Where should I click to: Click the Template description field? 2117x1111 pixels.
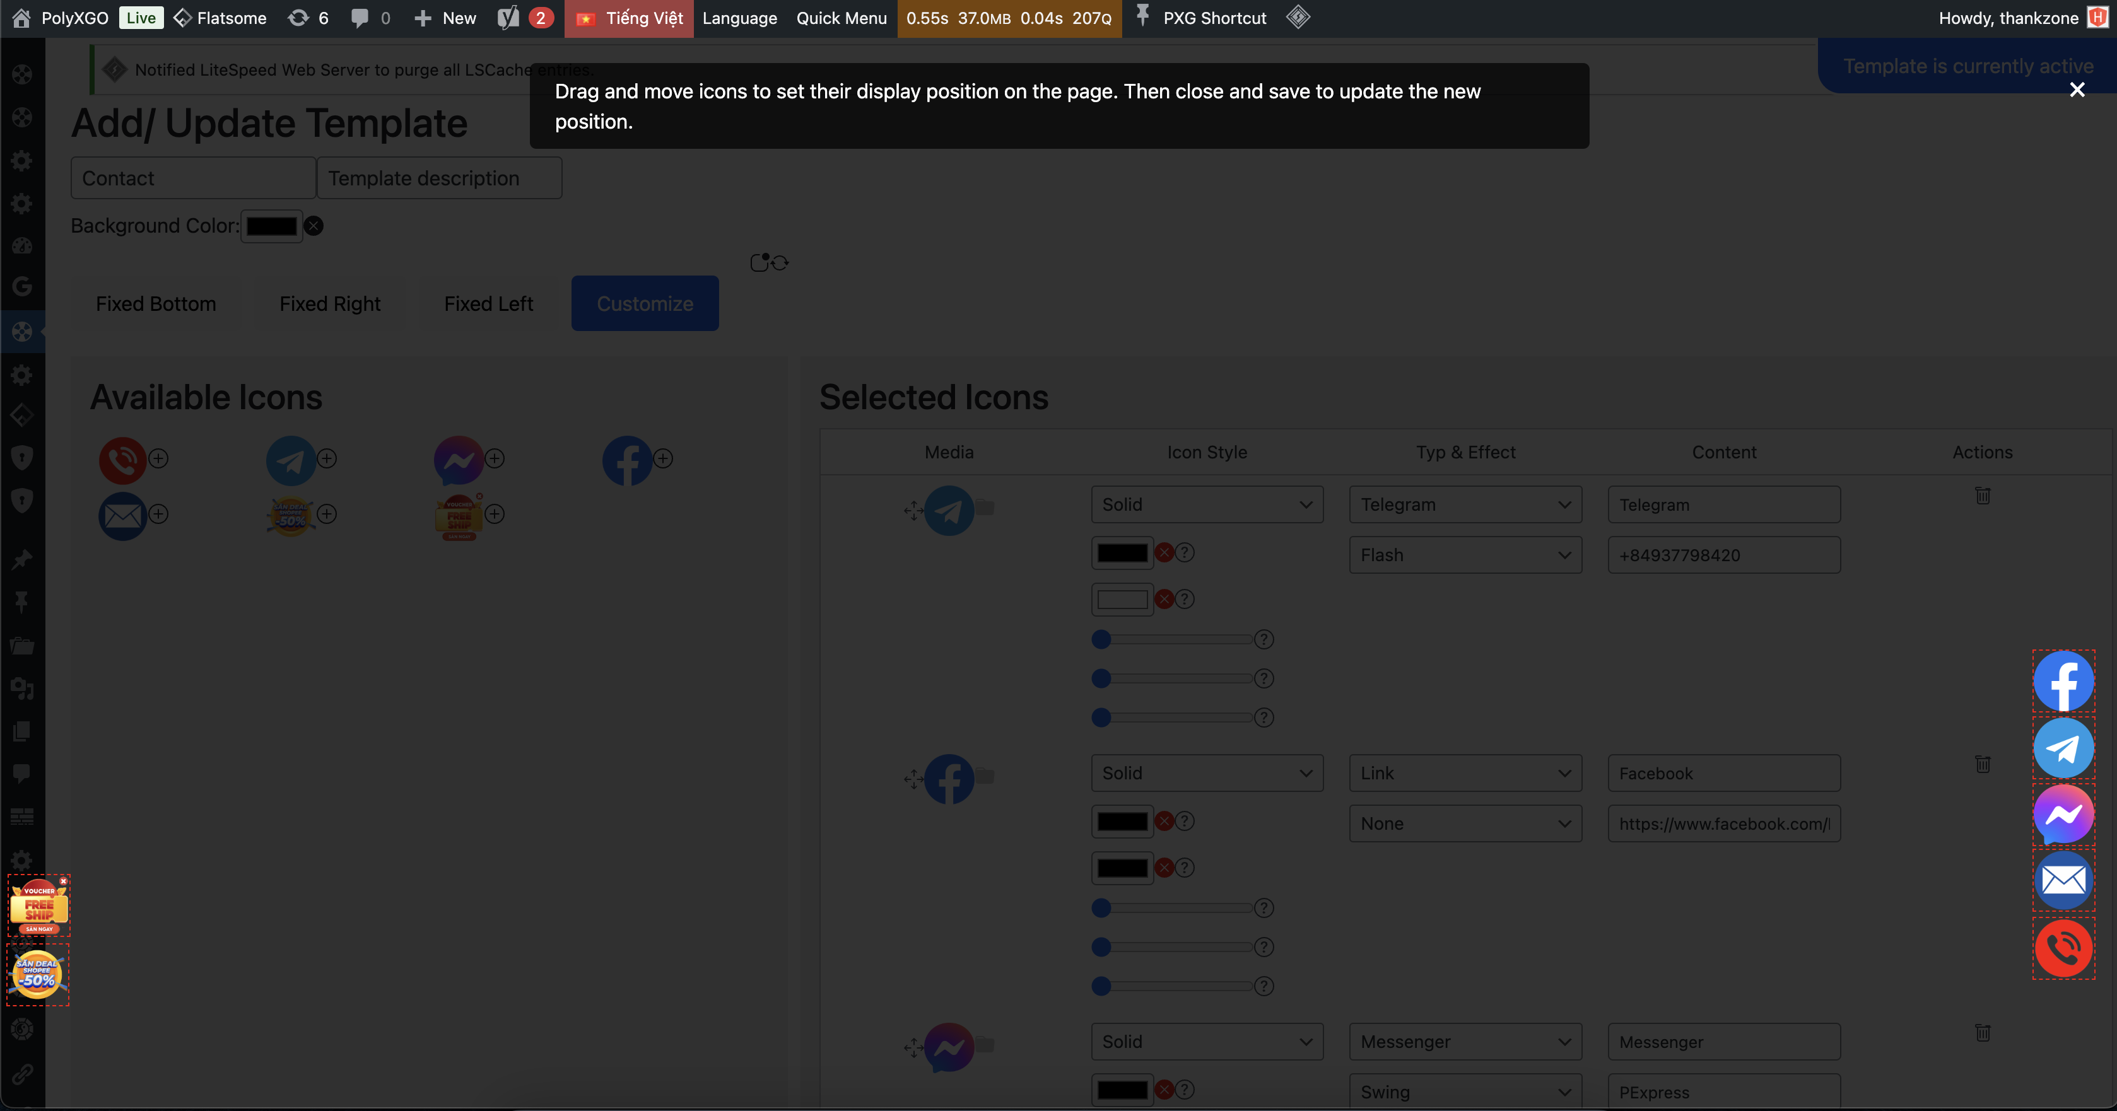tap(439, 178)
